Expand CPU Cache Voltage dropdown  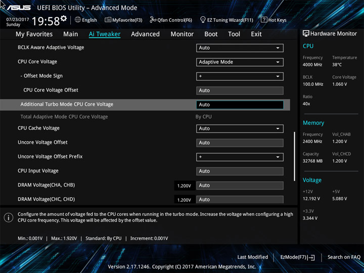(240, 128)
